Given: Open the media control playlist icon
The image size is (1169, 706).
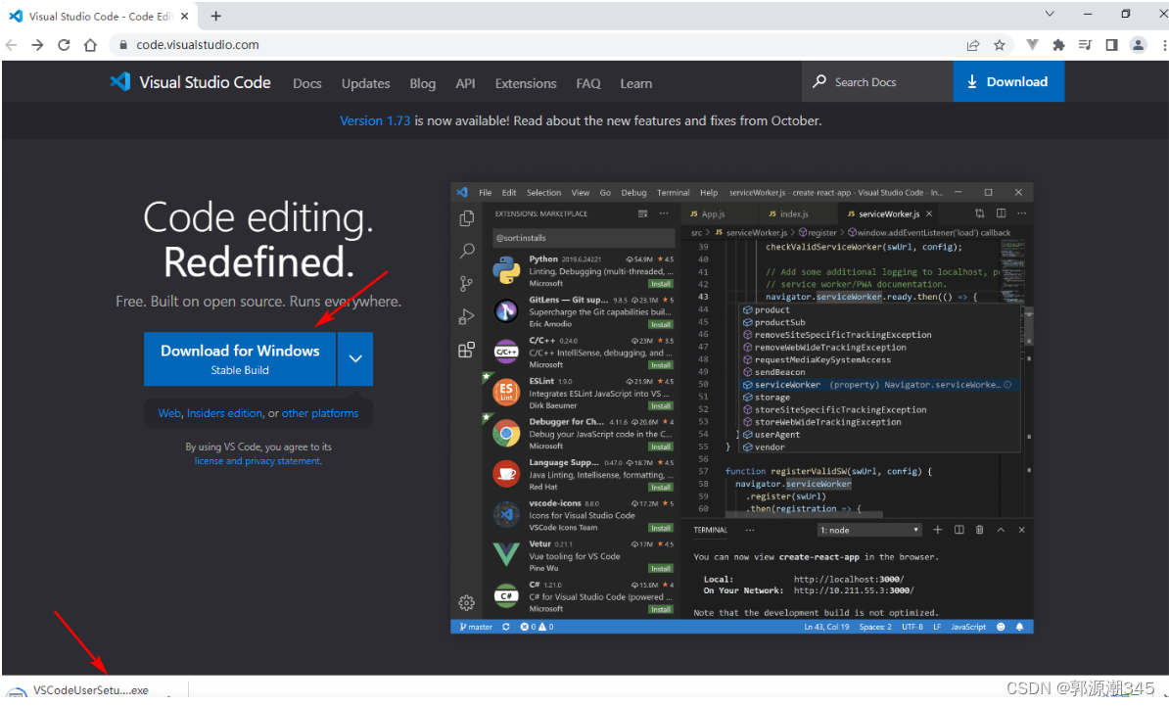Looking at the screenshot, I should click(x=1085, y=45).
